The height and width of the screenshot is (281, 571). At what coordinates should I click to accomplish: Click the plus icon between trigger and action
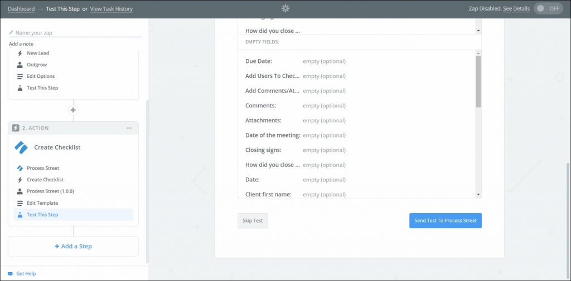73,110
